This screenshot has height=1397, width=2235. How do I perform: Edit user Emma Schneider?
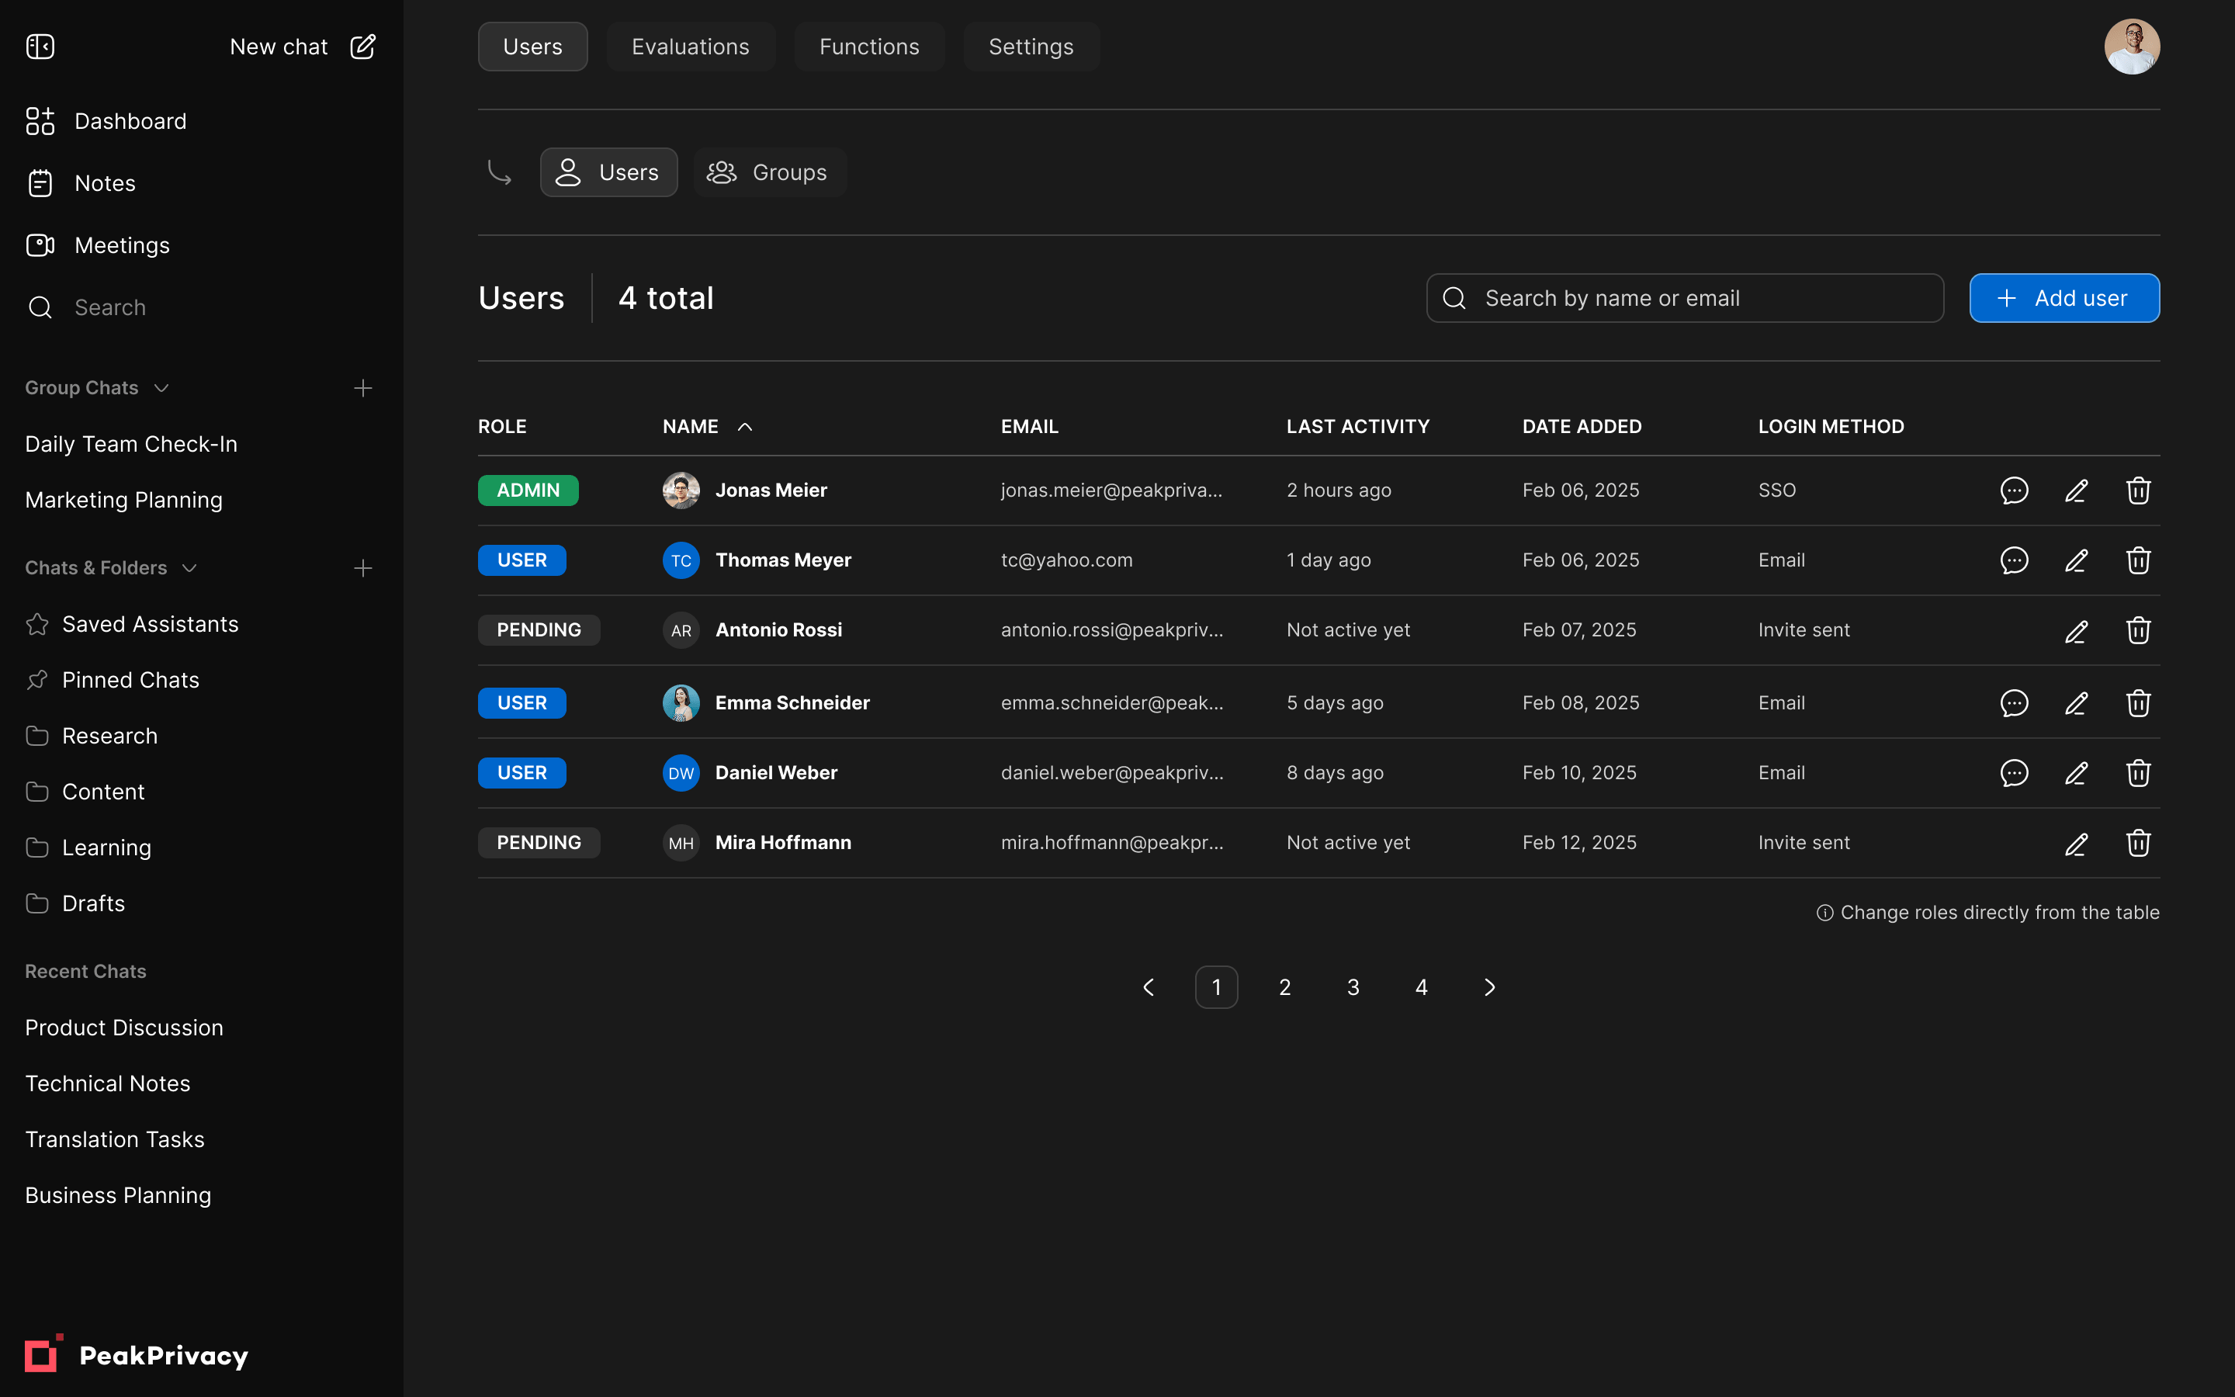(2076, 704)
